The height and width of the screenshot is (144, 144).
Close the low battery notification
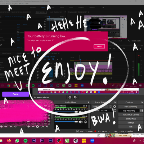(99, 46)
